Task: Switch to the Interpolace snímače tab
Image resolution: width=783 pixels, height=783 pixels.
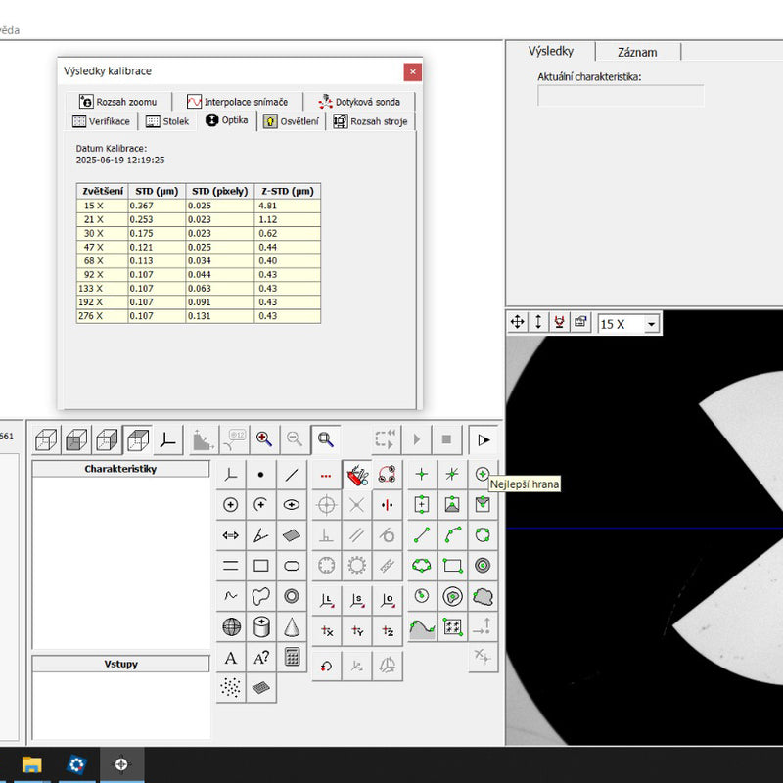Action: pyautogui.click(x=238, y=102)
